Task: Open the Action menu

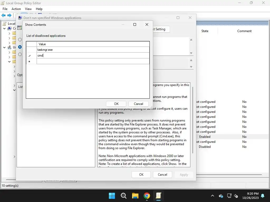Action: 16,9
